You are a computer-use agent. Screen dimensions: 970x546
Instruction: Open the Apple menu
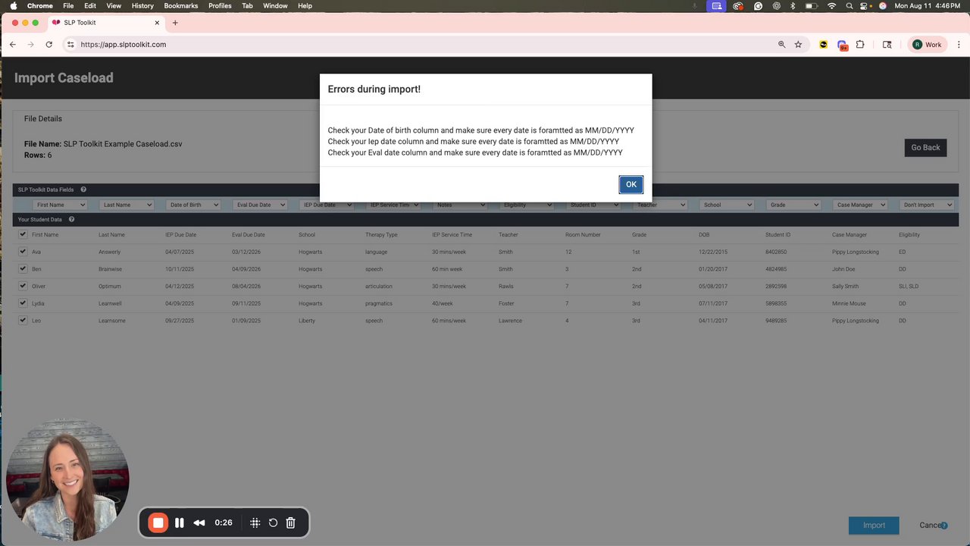tap(13, 5)
